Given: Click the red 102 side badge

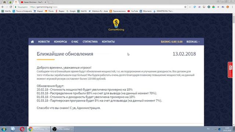Looking at the screenshot, I should (230, 70).
